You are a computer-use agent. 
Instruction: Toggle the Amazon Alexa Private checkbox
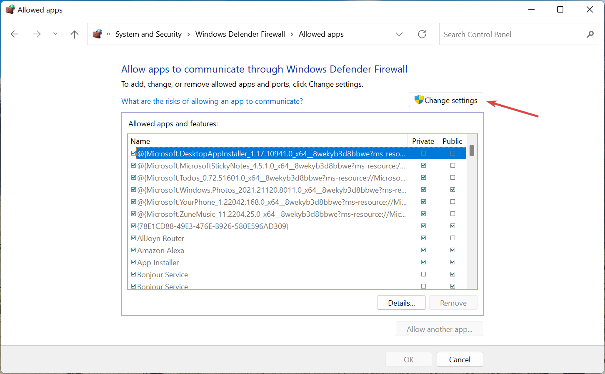click(x=423, y=250)
